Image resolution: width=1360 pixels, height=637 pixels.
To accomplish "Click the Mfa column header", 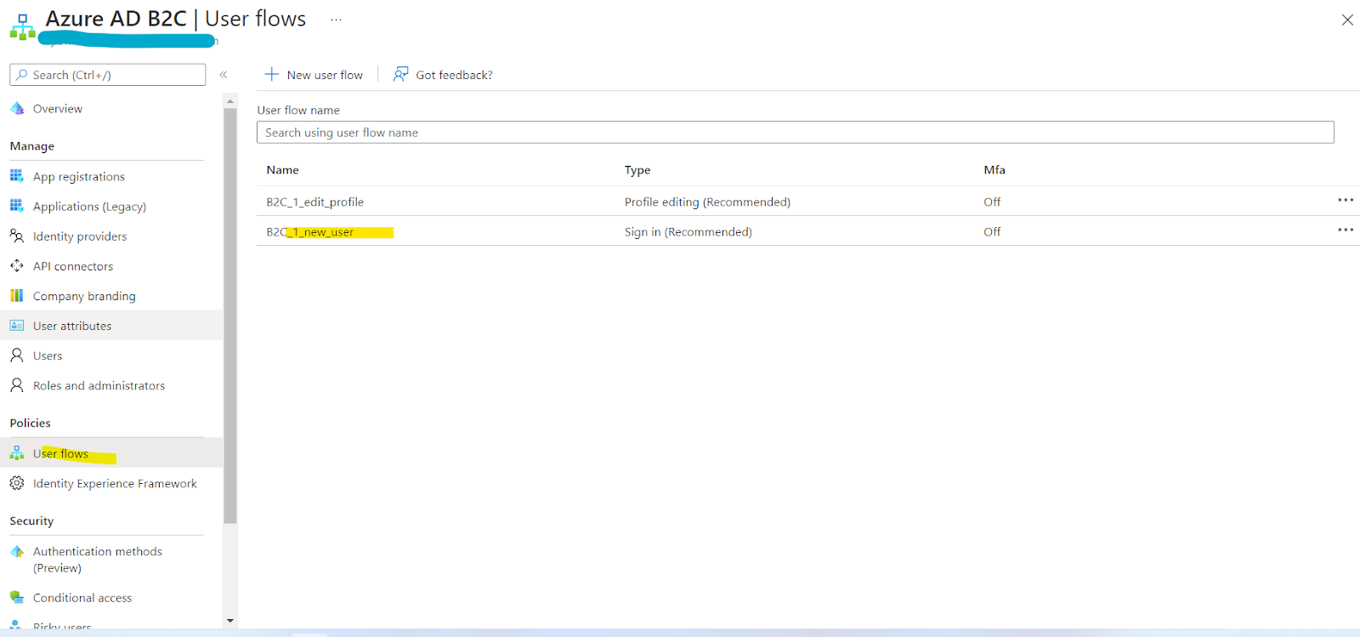I will [x=994, y=169].
